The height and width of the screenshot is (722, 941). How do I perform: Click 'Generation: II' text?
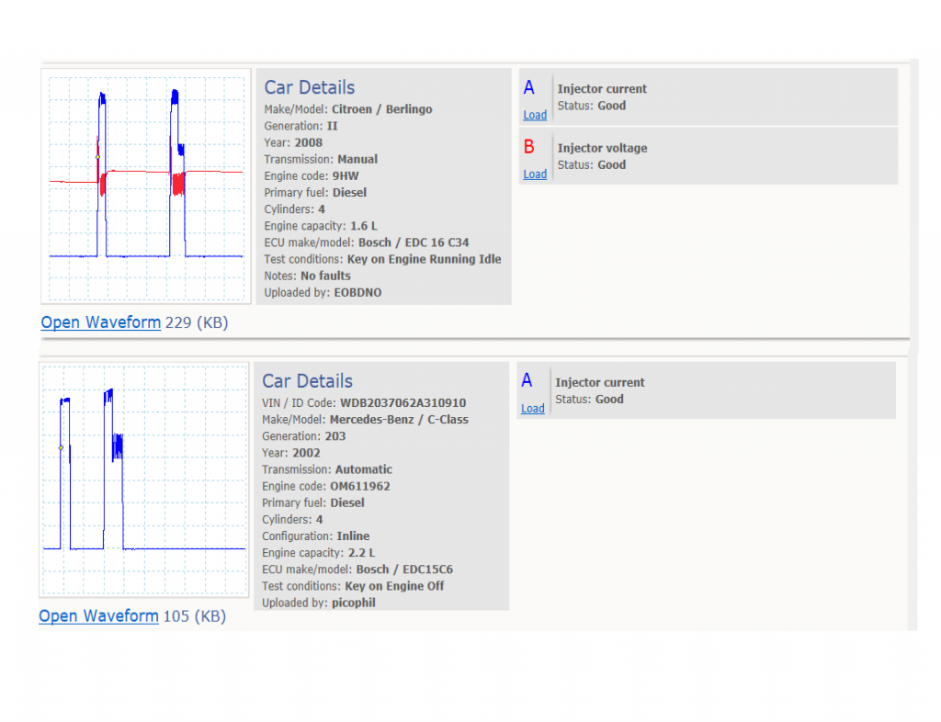(300, 127)
